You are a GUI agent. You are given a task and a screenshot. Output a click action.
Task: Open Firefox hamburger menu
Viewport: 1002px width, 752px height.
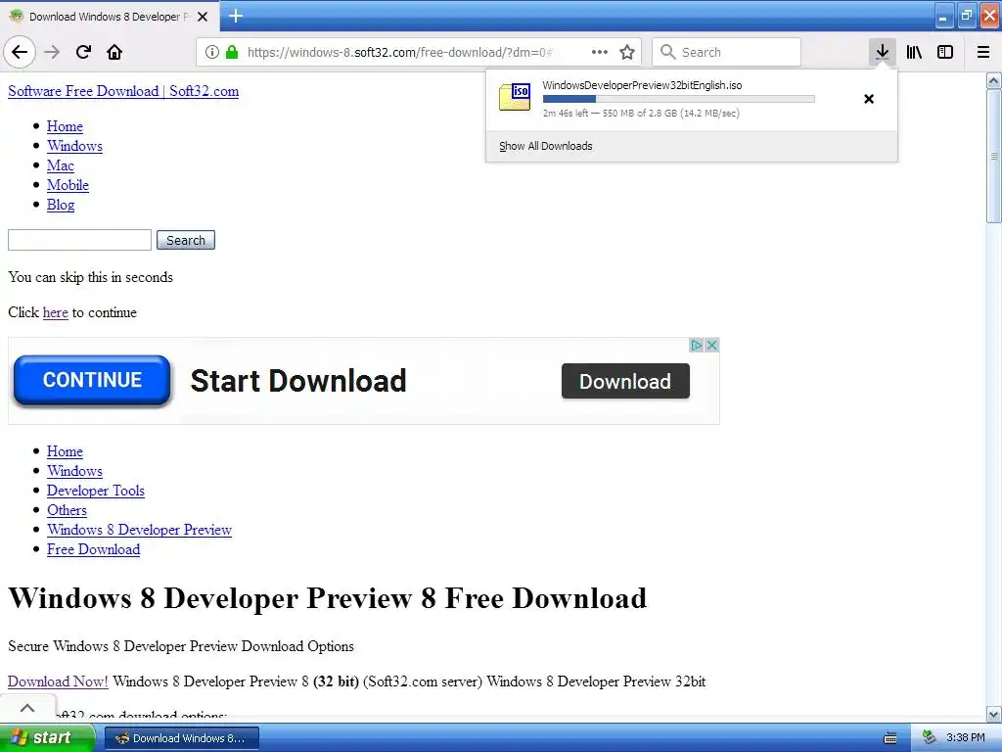point(983,52)
